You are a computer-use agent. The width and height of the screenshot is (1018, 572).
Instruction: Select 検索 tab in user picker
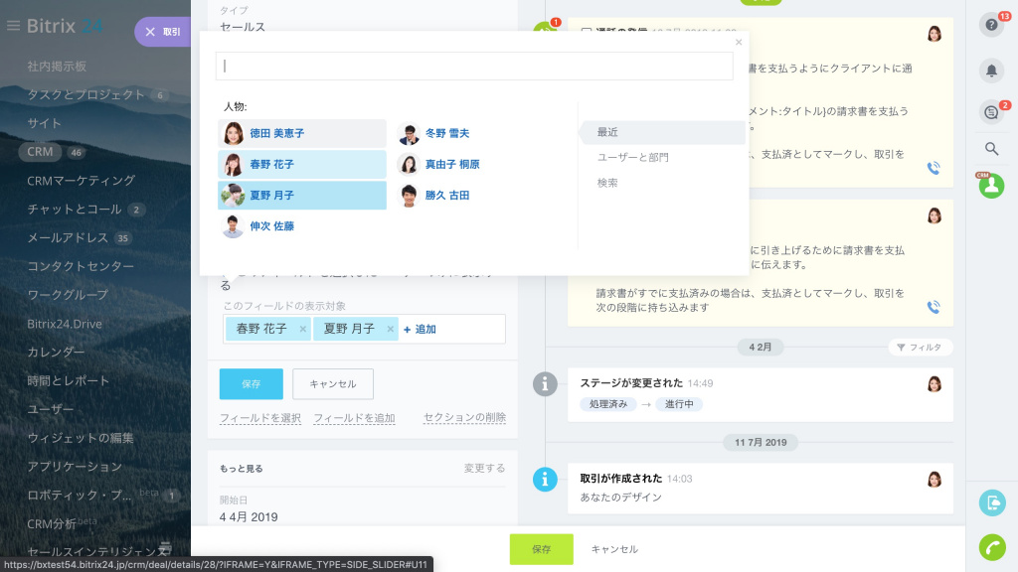coord(607,183)
